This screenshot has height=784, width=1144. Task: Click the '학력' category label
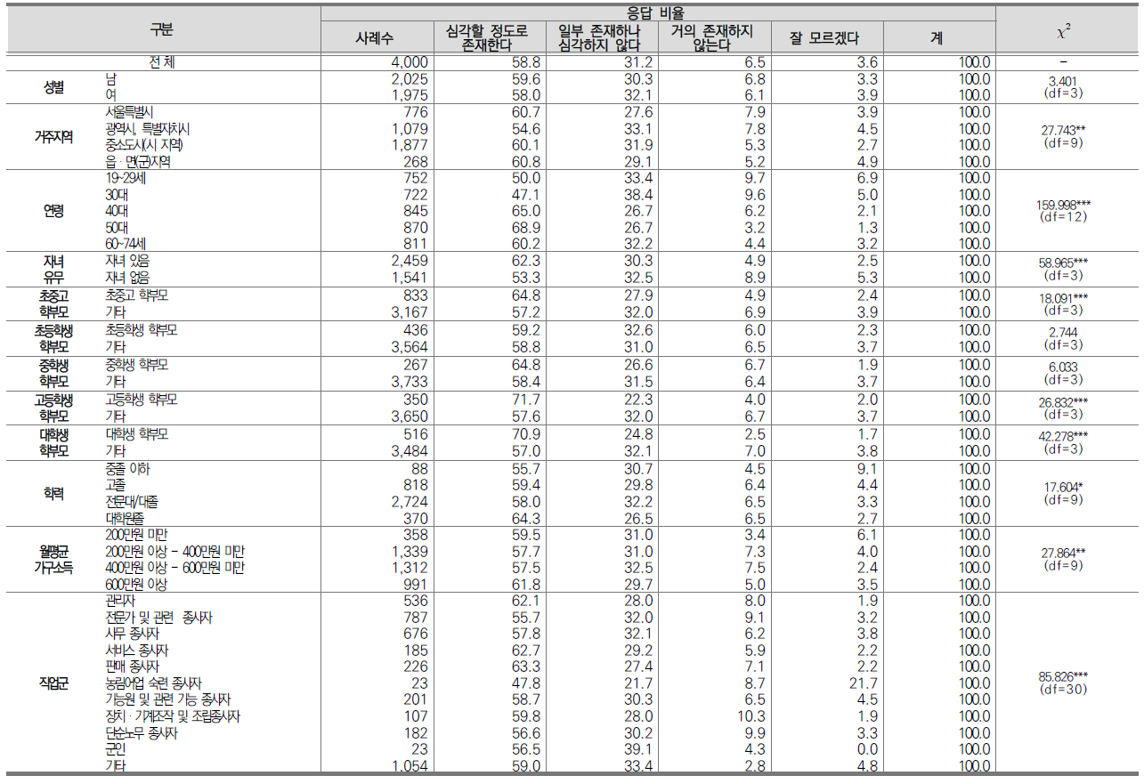click(x=54, y=493)
